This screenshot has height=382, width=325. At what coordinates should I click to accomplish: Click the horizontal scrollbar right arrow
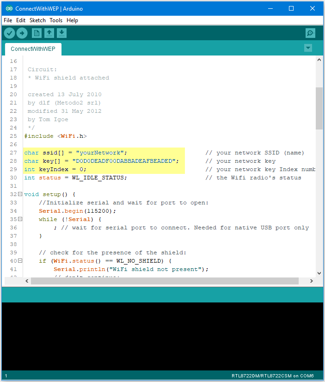pos(312,281)
